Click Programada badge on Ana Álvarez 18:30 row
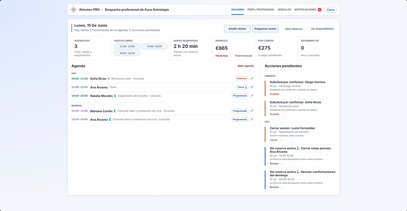The height and width of the screenshot is (211, 407). coord(240,119)
